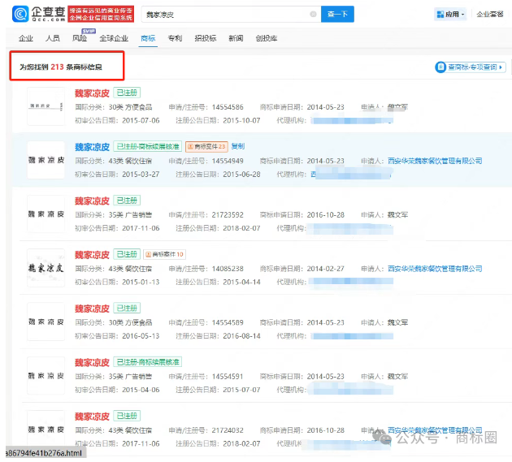Clear the search box with the X icon
The width and height of the screenshot is (512, 462).
pos(314,15)
